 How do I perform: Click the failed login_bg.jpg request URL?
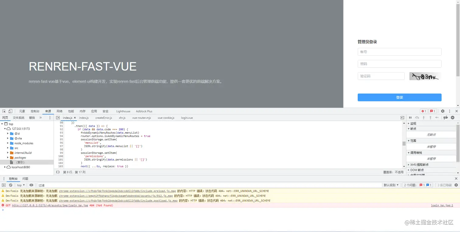pyautogui.click(x=50, y=206)
